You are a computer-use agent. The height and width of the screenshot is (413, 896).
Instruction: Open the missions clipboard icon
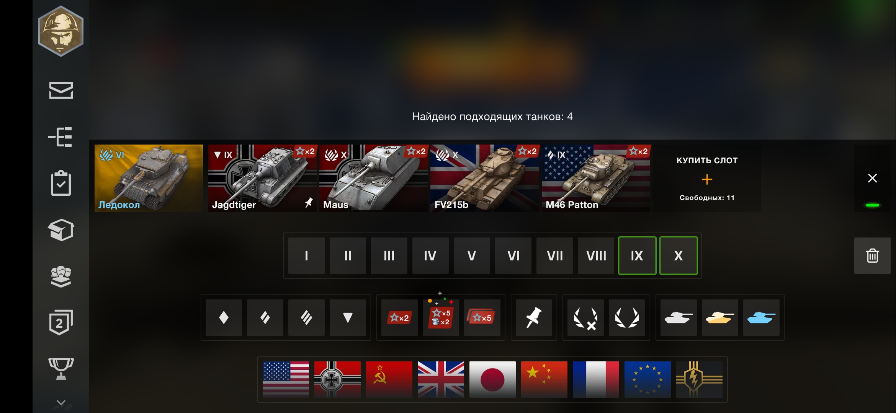click(61, 183)
